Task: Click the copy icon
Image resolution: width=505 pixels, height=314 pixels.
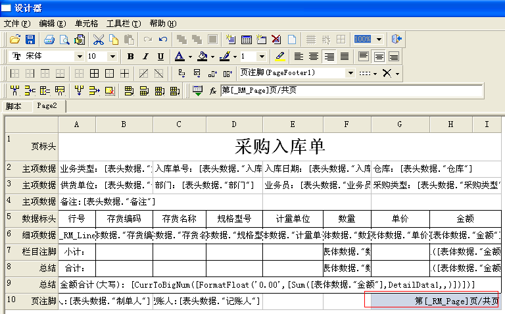Action: [114, 39]
